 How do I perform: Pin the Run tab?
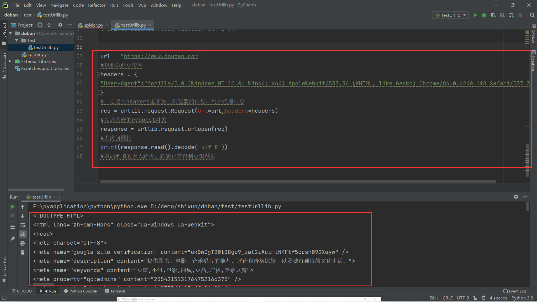13,239
